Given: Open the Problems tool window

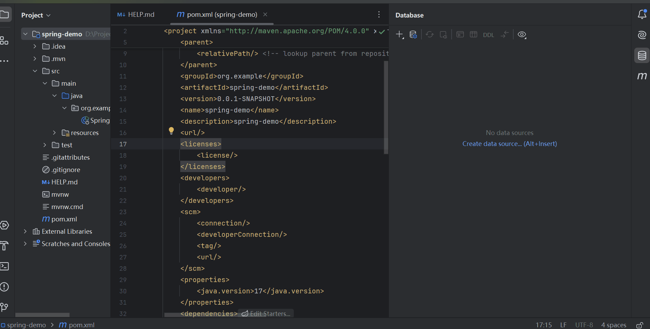Looking at the screenshot, I should pyautogui.click(x=4, y=287).
